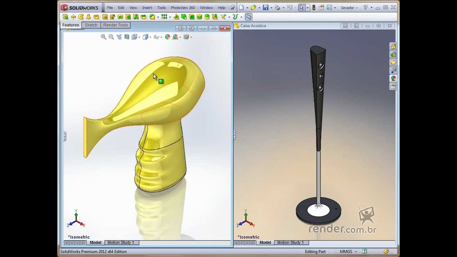Switch to the Sketch tab

pos(91,25)
